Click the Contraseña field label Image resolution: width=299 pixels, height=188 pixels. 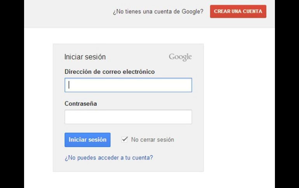click(81, 103)
